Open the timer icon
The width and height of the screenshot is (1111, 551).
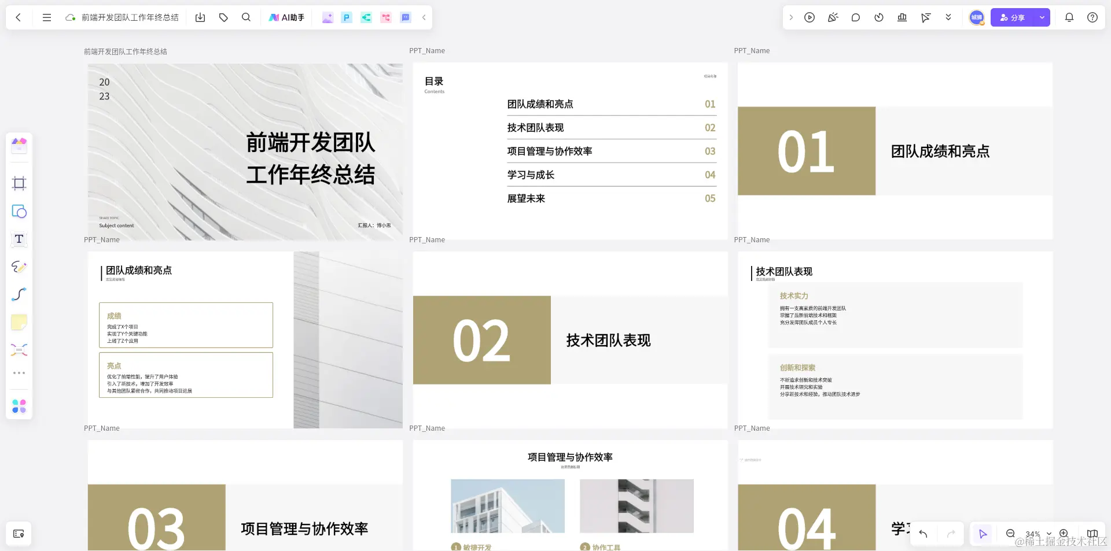coord(879,17)
